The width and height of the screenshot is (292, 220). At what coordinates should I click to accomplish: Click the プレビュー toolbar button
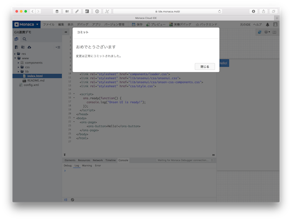click(156, 24)
